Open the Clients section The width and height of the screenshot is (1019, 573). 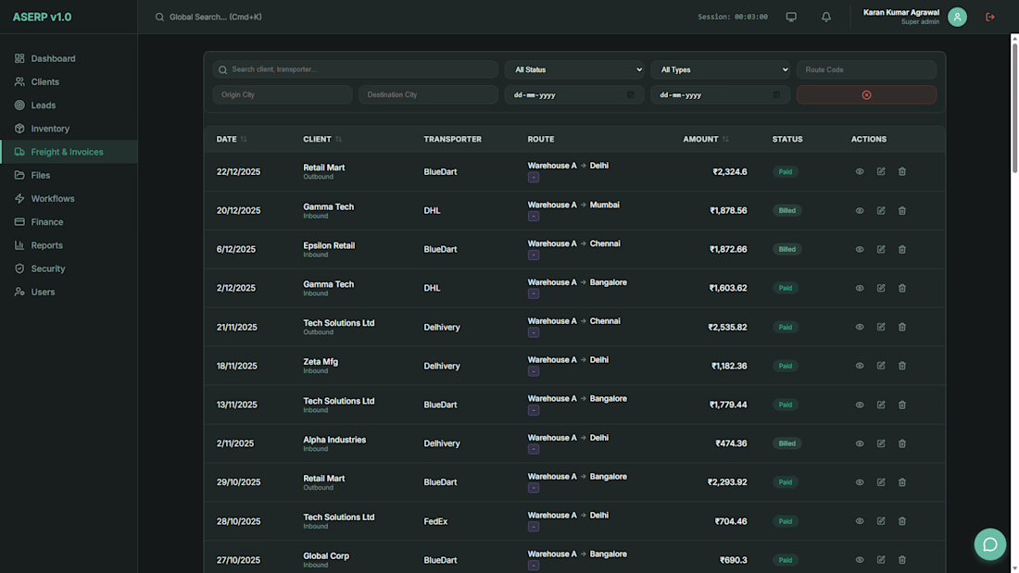click(x=69, y=81)
